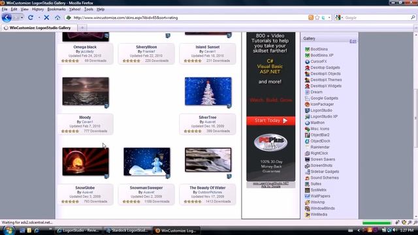The height and width of the screenshot is (235, 418).
Task: Click the Island Sunset skin title
Action: click(208, 47)
